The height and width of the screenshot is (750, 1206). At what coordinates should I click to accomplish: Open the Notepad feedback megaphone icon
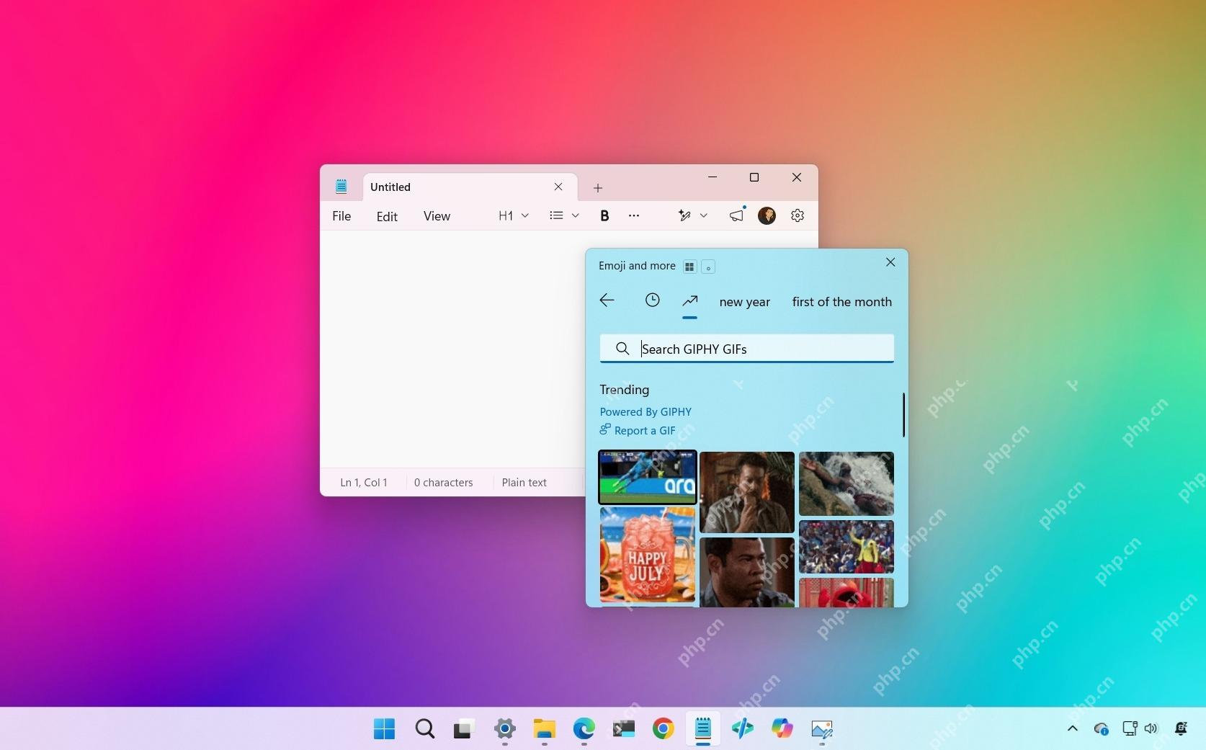click(x=736, y=215)
